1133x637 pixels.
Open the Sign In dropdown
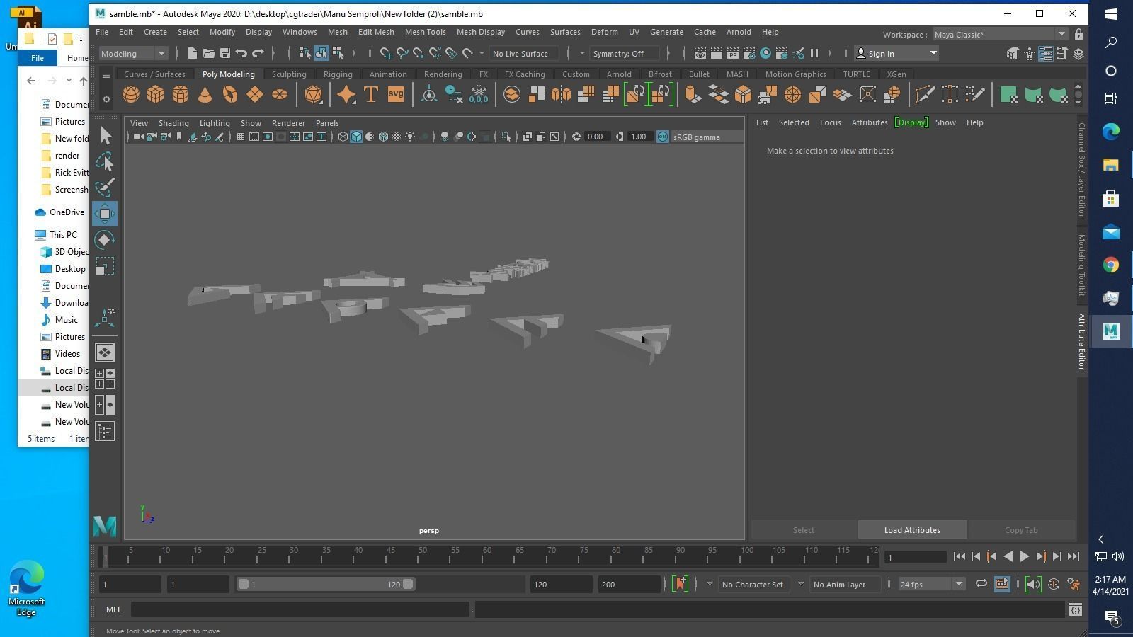[x=896, y=53]
